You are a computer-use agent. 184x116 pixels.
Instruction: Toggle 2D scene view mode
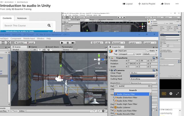coord(34,50)
